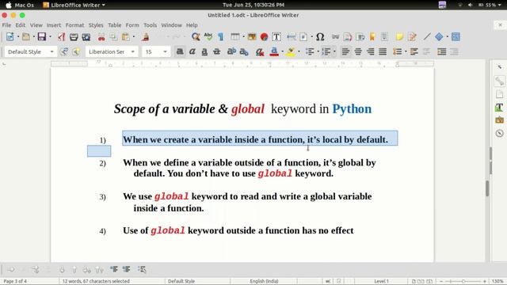Insert a table icon

(235, 37)
